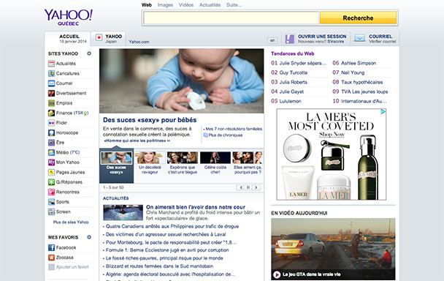Click the Courriel envelope icon in header
This screenshot has width=444, height=281.
(x=359, y=38)
